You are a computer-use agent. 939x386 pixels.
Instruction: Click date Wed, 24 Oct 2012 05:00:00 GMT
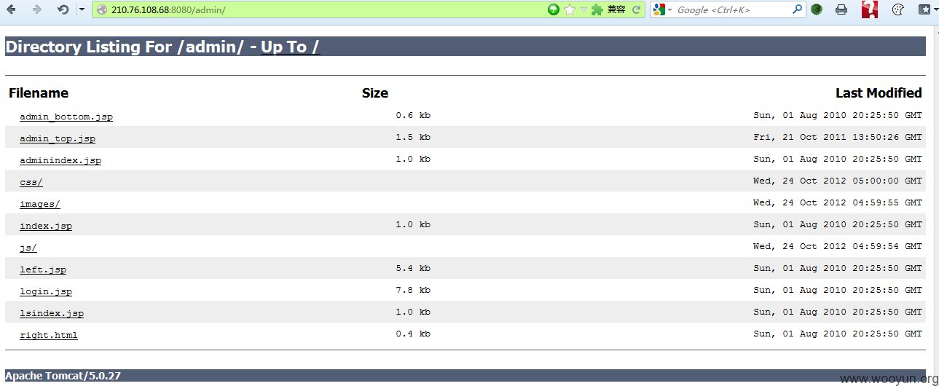(x=838, y=181)
